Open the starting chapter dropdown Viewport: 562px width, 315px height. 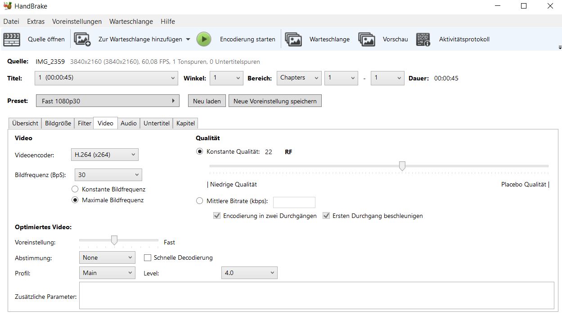(x=341, y=78)
